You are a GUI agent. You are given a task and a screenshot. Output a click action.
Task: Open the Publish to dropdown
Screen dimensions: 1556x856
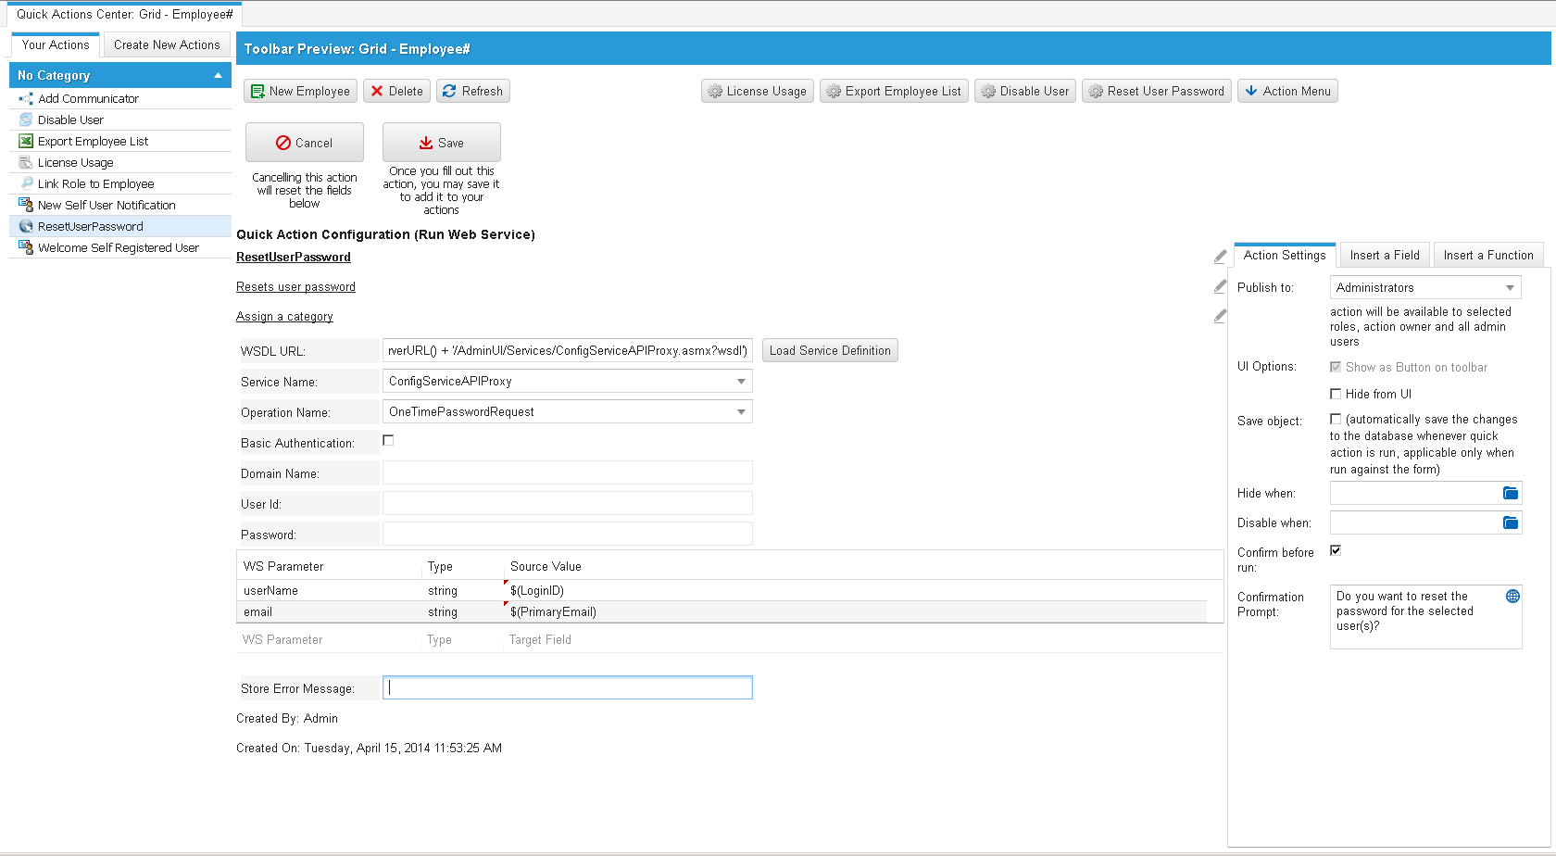pos(1424,288)
